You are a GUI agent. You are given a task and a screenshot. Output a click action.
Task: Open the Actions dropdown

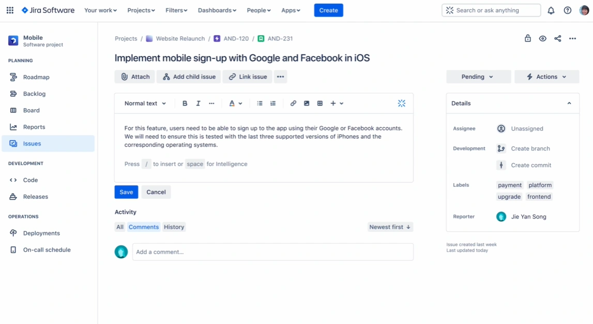547,77
